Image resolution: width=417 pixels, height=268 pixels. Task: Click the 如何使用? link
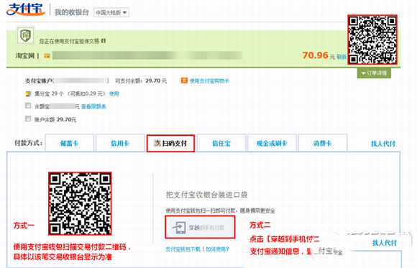[217, 249]
